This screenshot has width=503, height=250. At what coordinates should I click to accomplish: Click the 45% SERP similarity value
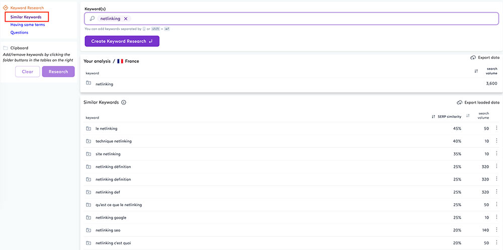click(457, 129)
